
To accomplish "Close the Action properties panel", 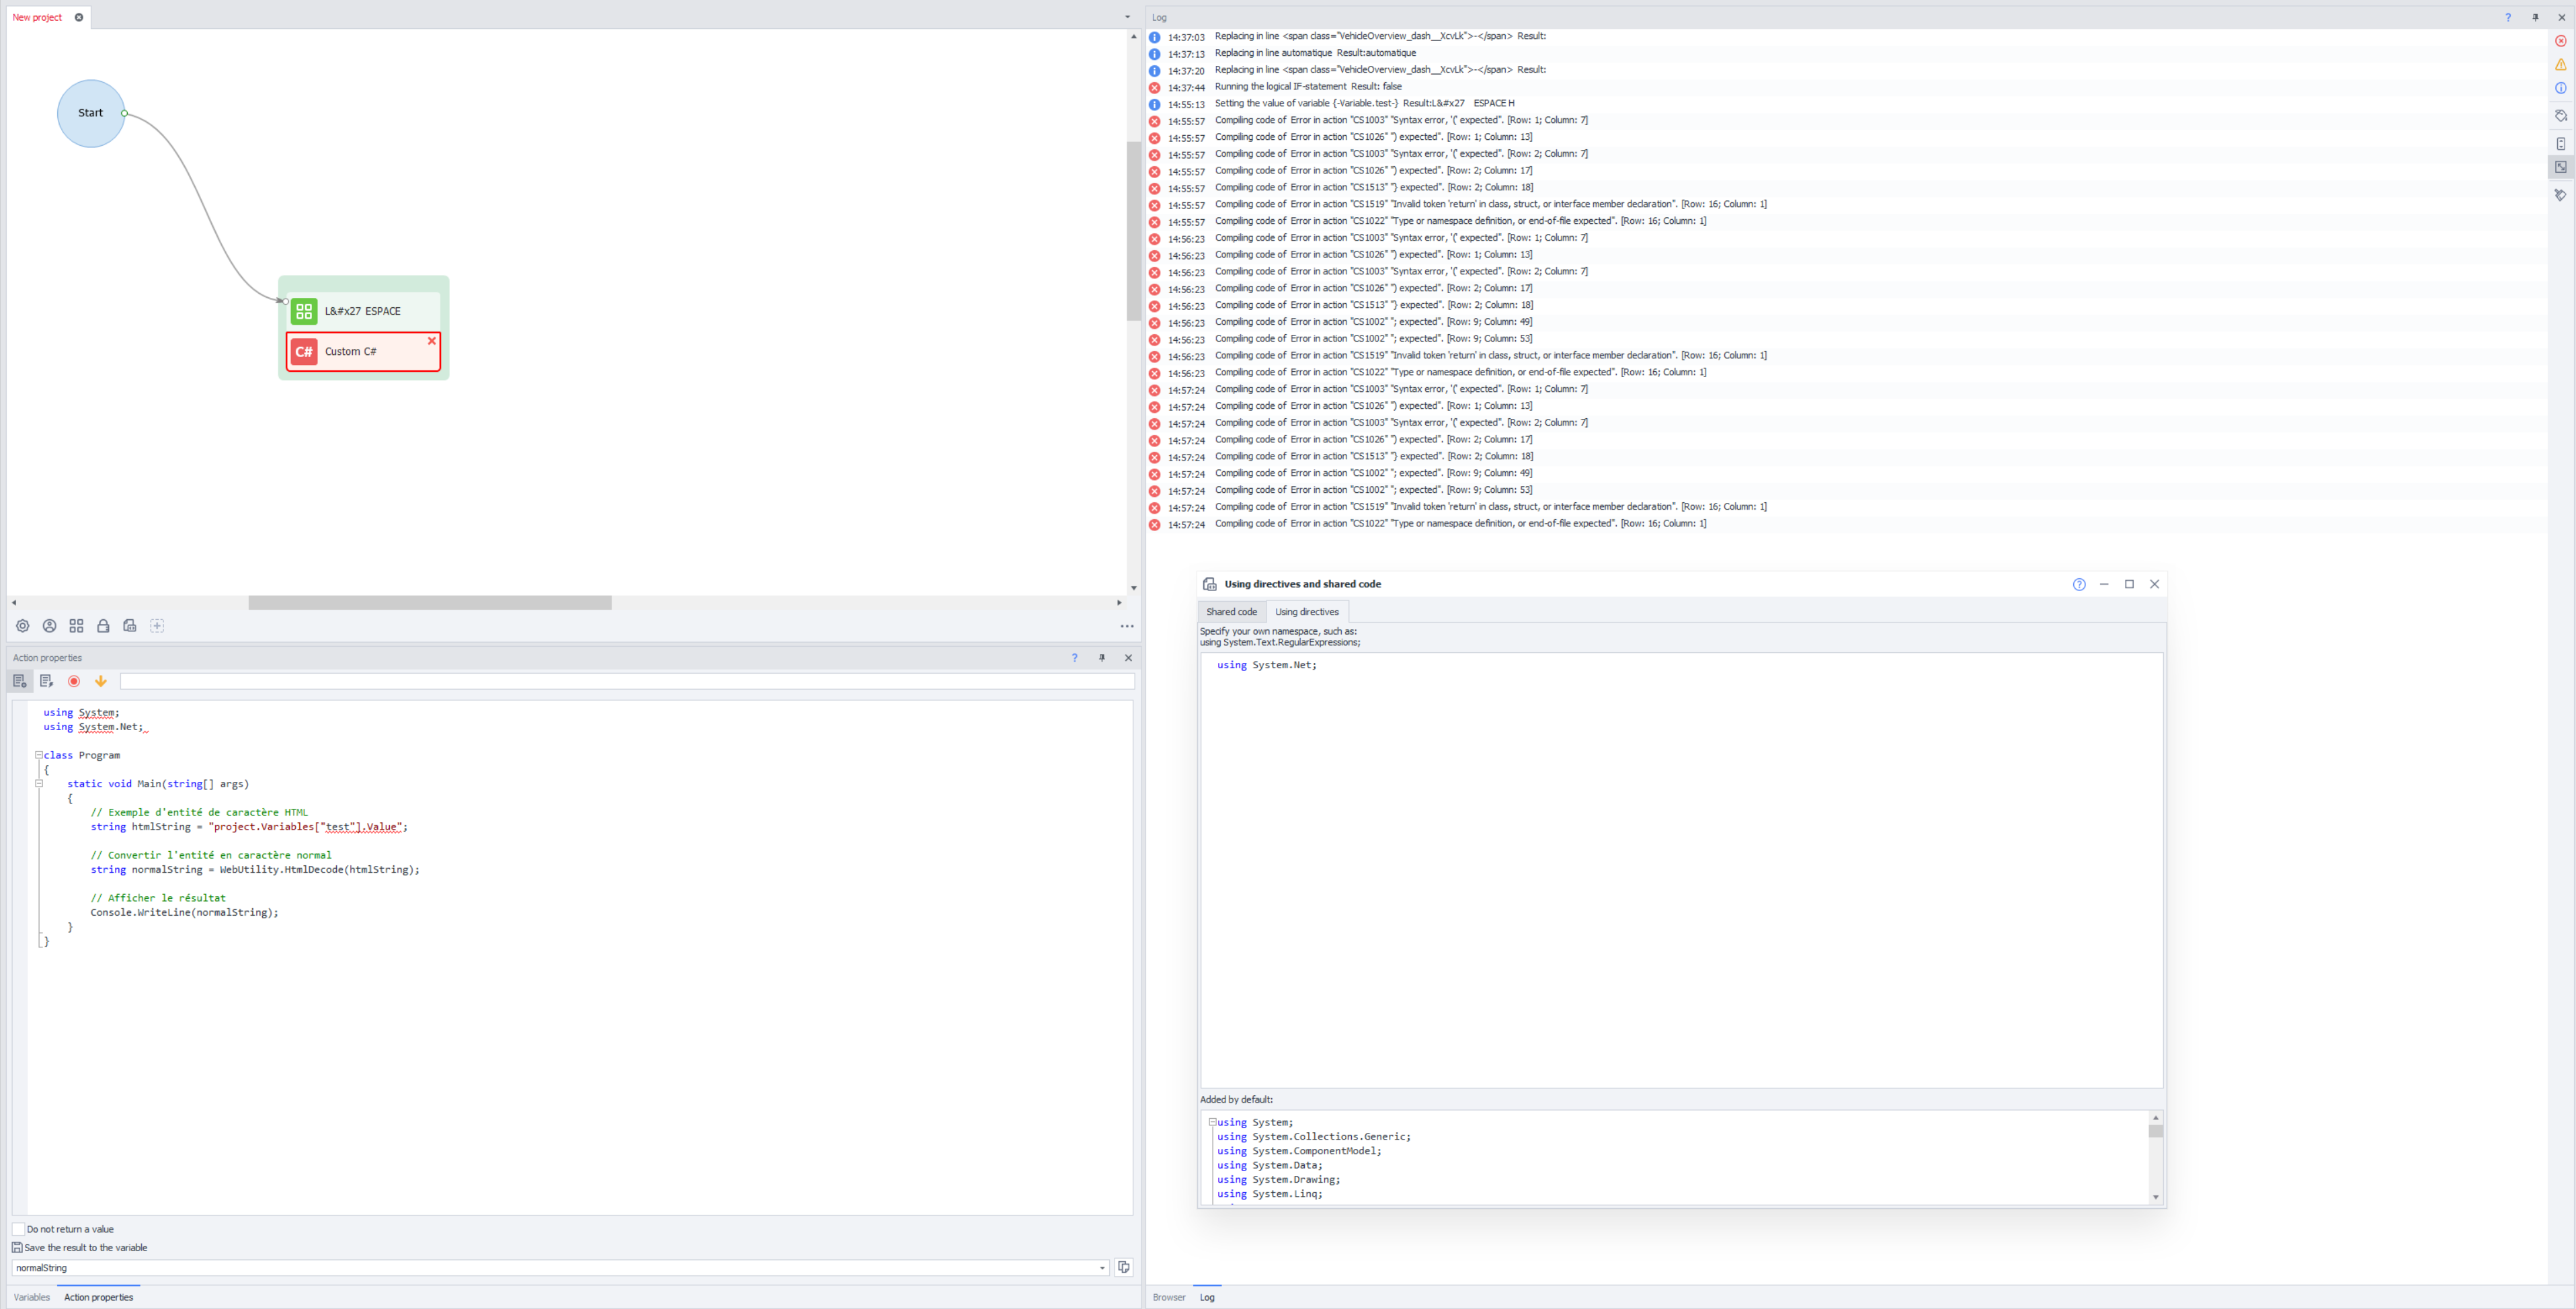I will (x=1128, y=658).
